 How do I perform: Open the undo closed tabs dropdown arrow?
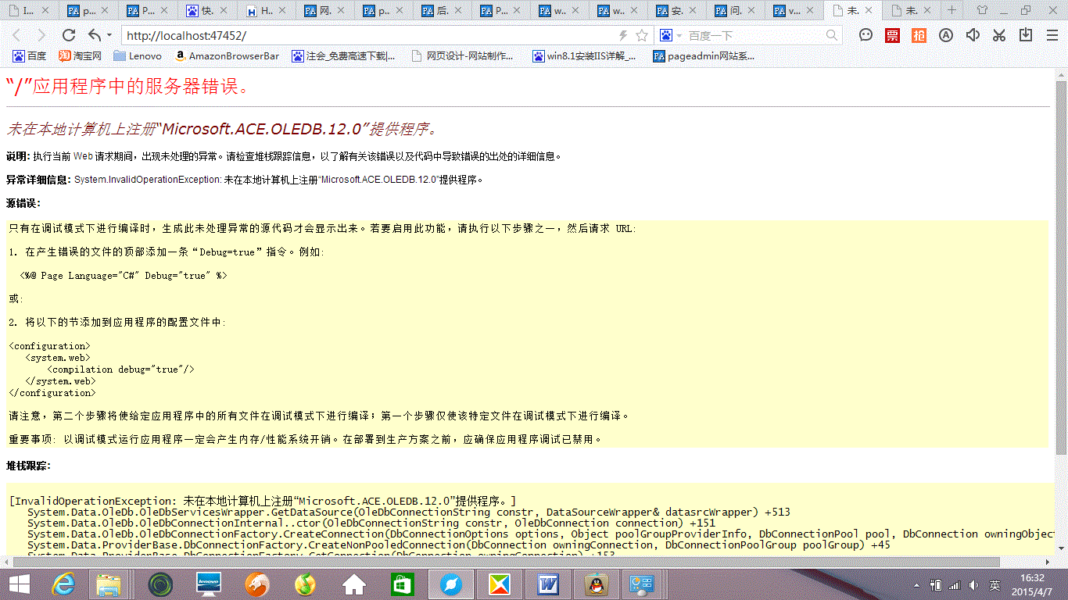click(109, 35)
